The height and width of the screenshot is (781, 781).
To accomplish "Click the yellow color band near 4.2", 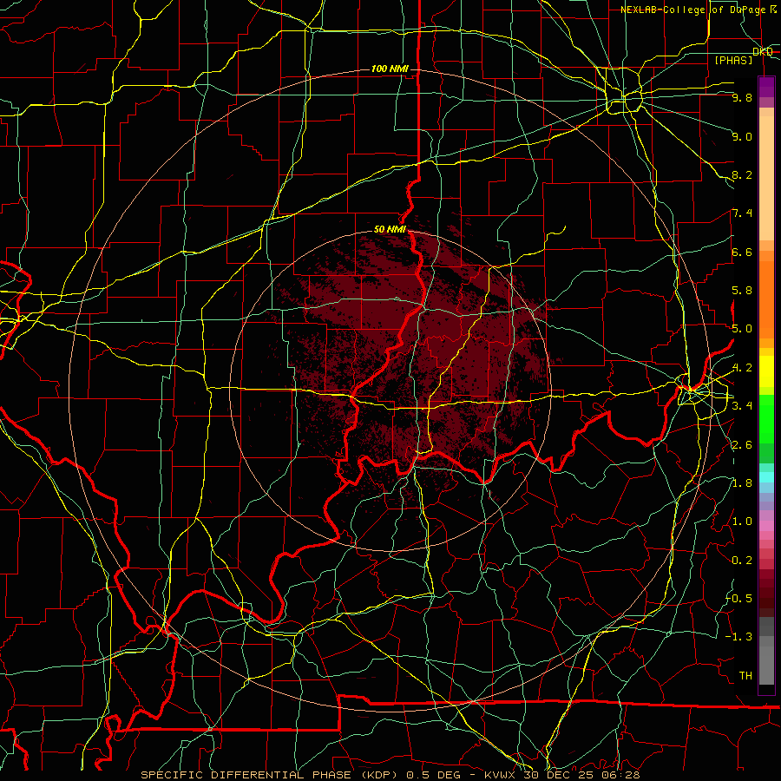I will [x=766, y=371].
